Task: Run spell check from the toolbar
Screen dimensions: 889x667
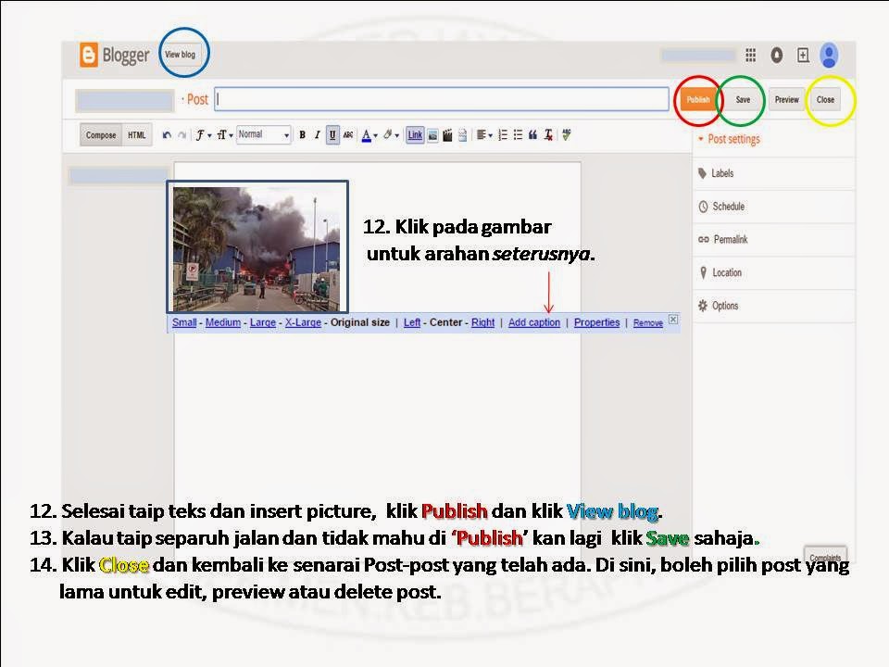Action: pos(565,134)
